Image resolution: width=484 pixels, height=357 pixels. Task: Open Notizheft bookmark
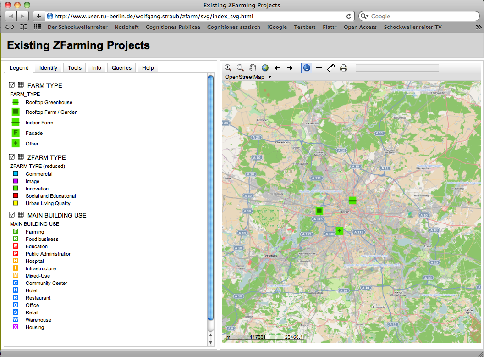coord(126,27)
